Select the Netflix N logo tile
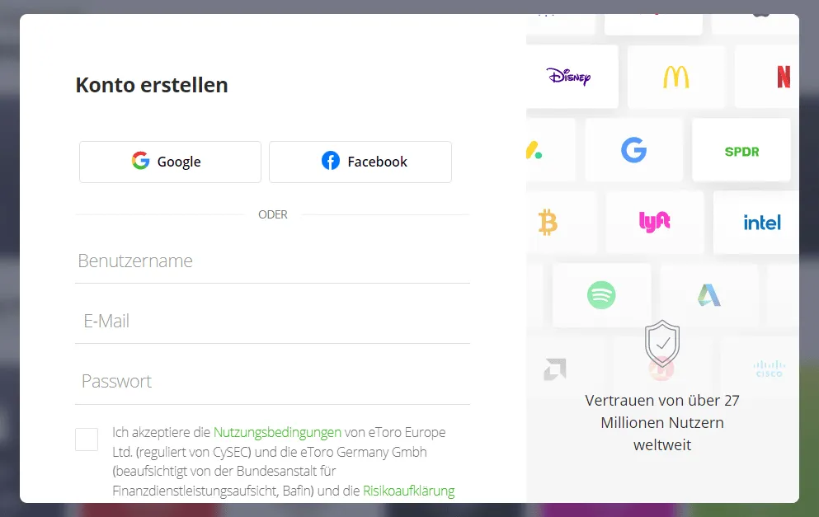 tap(782, 76)
